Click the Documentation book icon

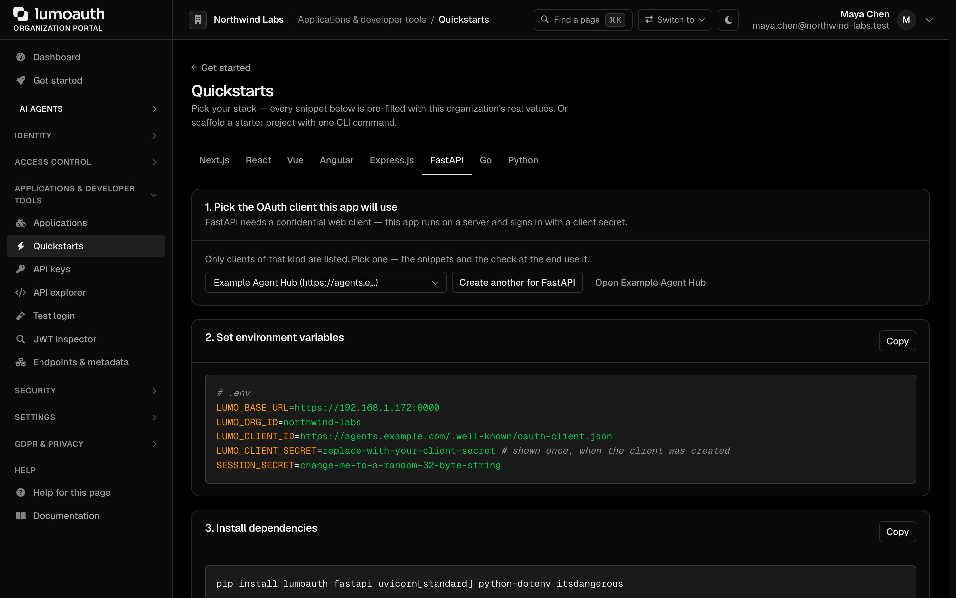[21, 516]
